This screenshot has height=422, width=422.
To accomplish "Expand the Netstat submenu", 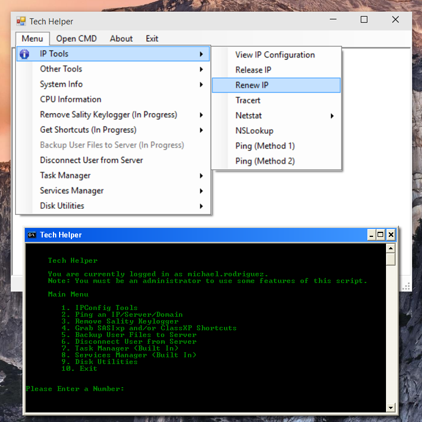I will point(276,116).
